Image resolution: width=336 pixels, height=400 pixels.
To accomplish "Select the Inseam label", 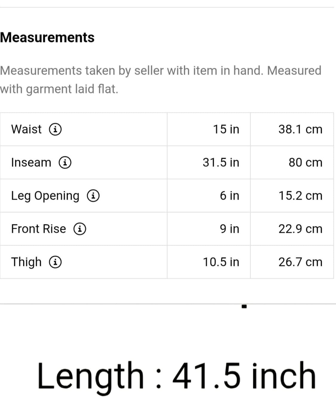I will tap(31, 162).
